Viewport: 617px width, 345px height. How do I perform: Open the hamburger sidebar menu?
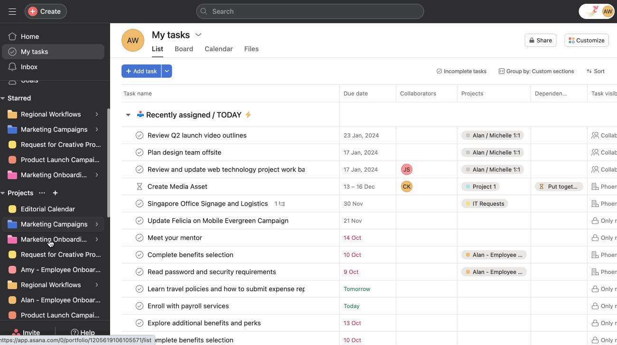(x=12, y=11)
